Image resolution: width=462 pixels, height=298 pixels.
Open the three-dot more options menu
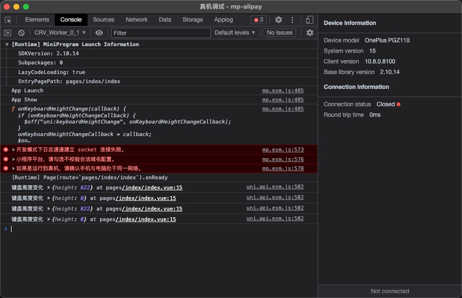(292, 20)
